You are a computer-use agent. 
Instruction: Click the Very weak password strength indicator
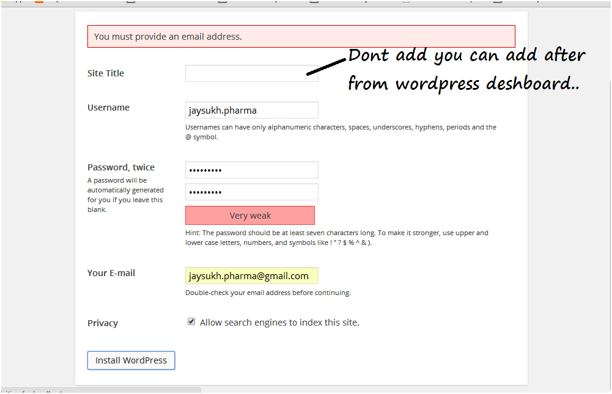[x=250, y=216]
